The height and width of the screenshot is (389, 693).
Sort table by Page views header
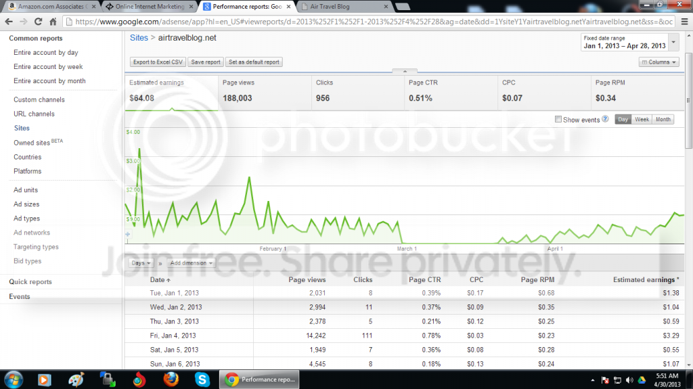(307, 280)
